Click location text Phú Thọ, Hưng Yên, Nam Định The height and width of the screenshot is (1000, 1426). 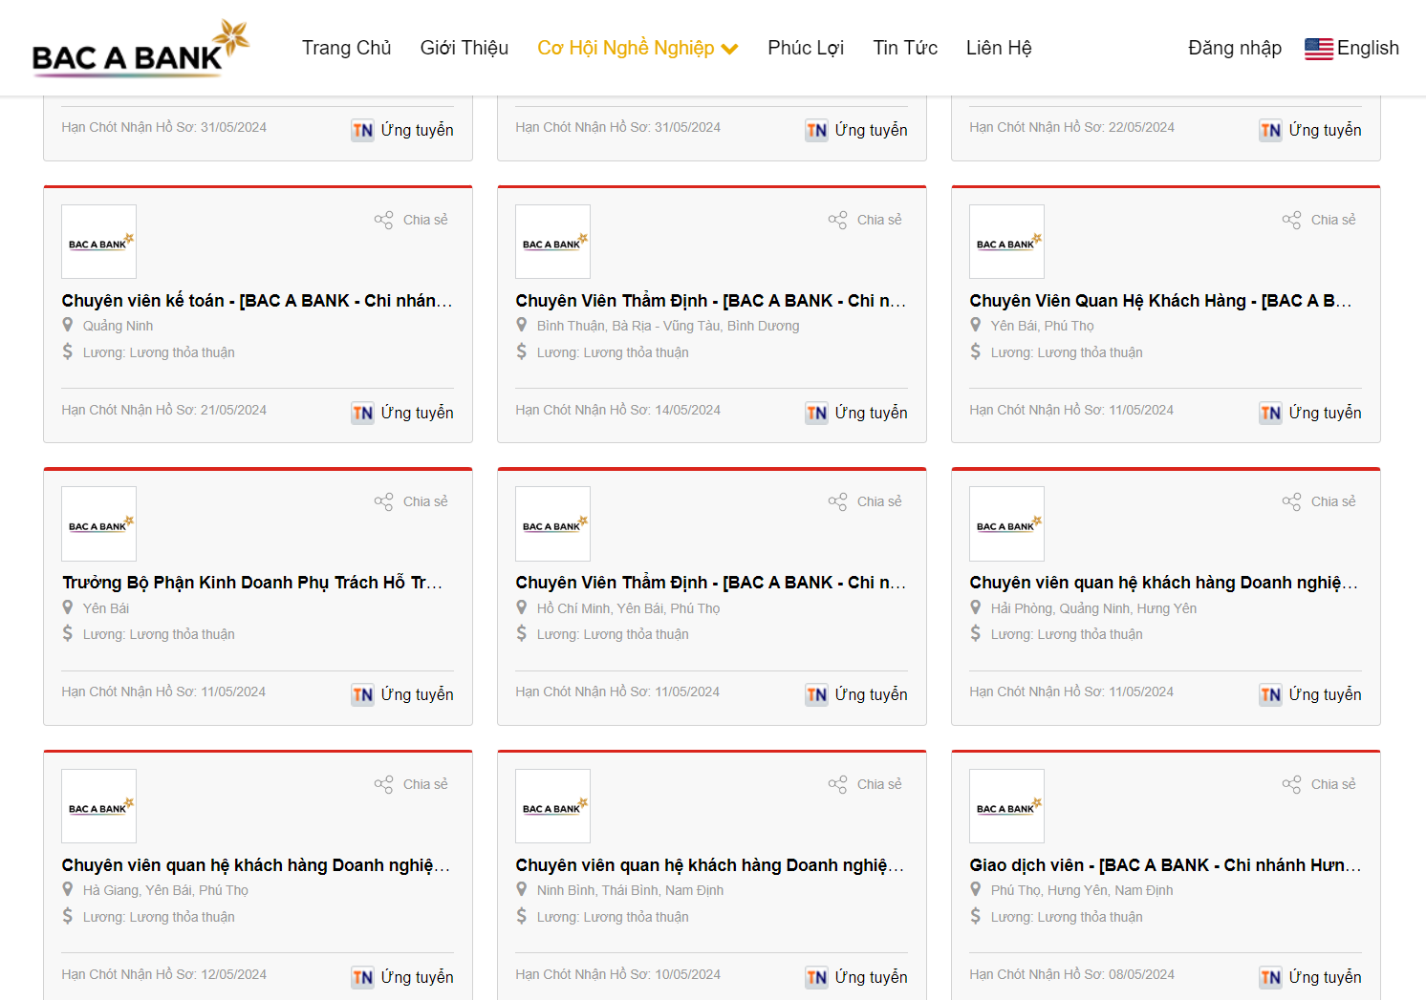1082,890
